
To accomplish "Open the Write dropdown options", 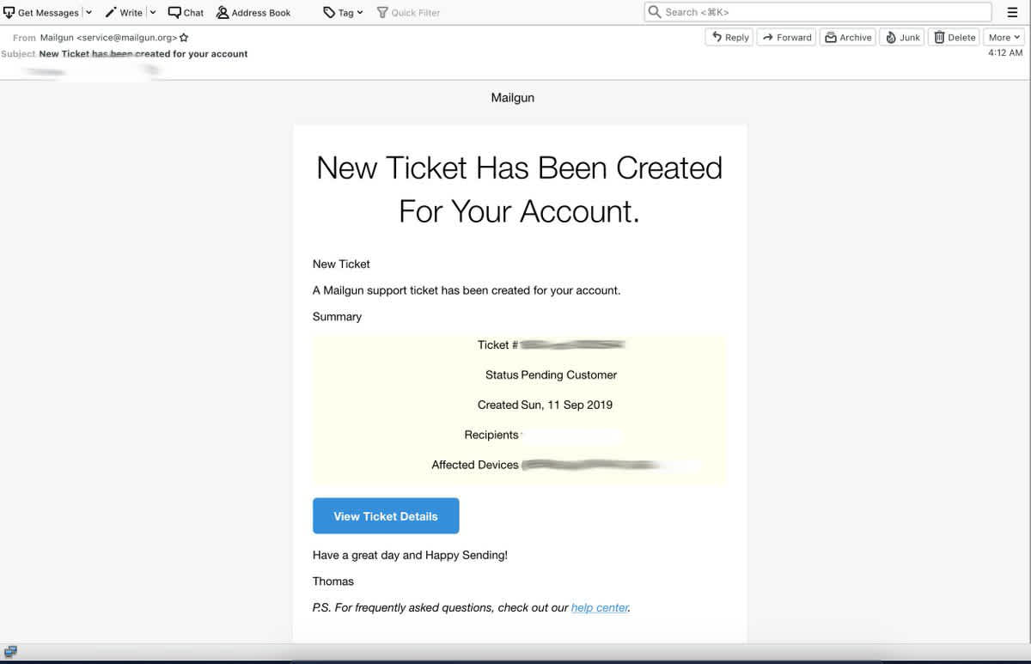I will click(x=151, y=12).
